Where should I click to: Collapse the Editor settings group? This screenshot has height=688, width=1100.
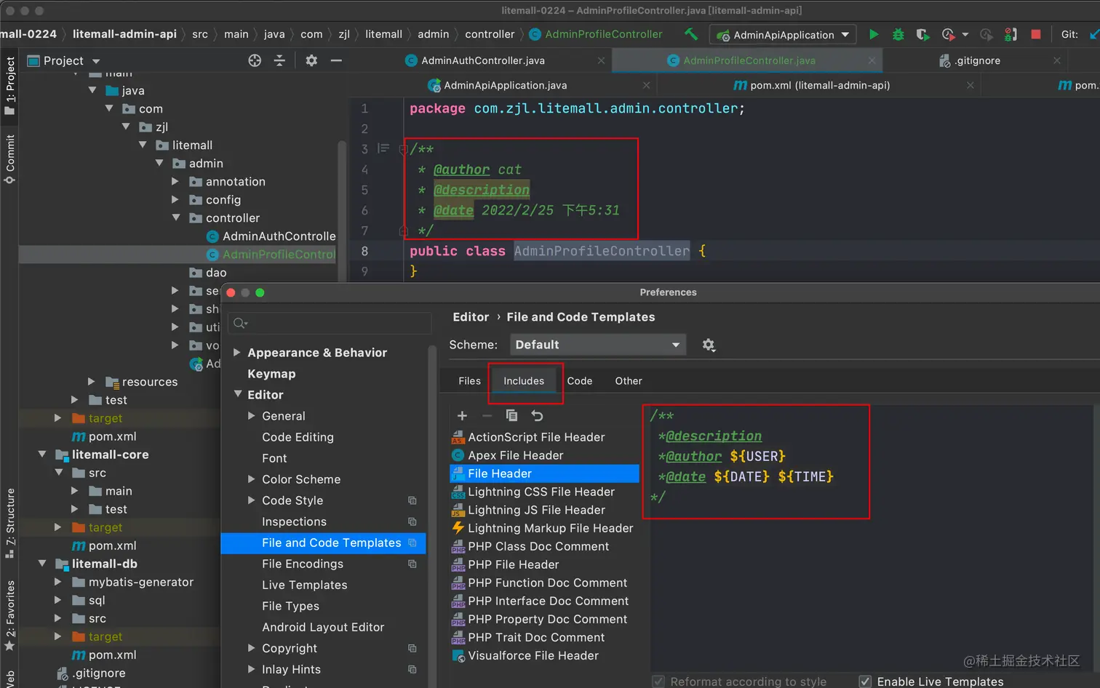[237, 394]
